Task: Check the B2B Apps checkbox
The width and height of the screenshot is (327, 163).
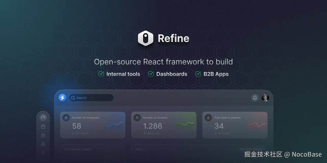Action: [198, 74]
